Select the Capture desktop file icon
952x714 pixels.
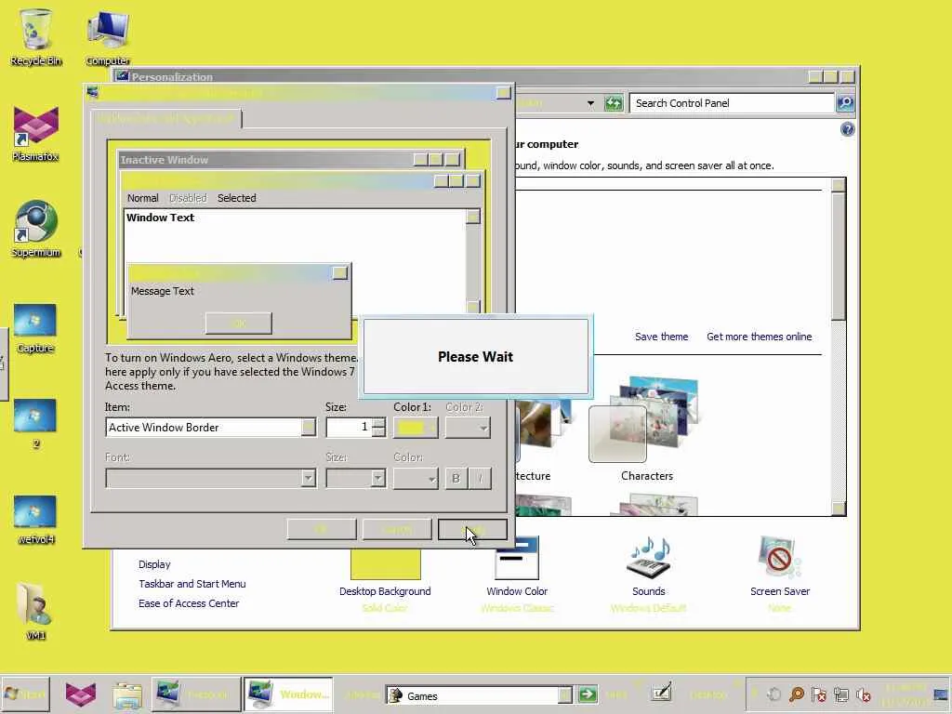click(x=35, y=328)
